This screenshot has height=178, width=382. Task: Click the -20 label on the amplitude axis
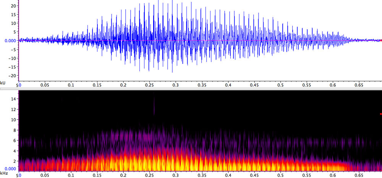point(13,76)
